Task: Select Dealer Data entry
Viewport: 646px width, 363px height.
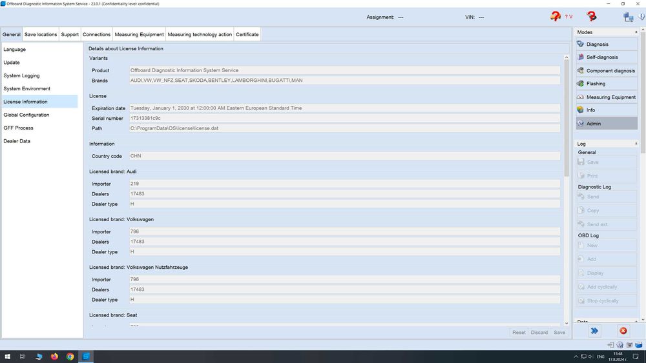Action: click(39, 141)
